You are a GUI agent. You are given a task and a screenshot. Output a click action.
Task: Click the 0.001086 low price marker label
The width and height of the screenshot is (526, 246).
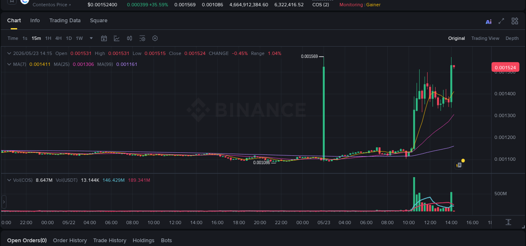pyautogui.click(x=261, y=162)
